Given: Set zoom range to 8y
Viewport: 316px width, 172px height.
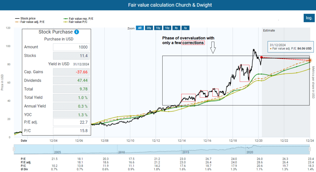Looking at the screenshot, I should 176,28.
